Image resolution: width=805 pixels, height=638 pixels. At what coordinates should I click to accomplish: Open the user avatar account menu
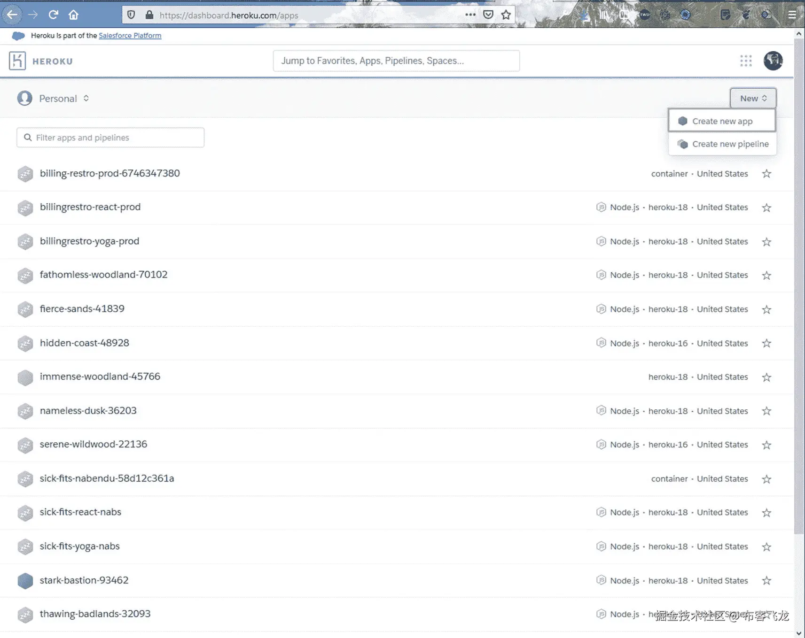tap(773, 61)
